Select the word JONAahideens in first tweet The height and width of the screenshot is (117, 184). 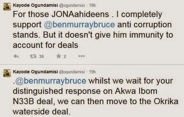[x=80, y=14]
